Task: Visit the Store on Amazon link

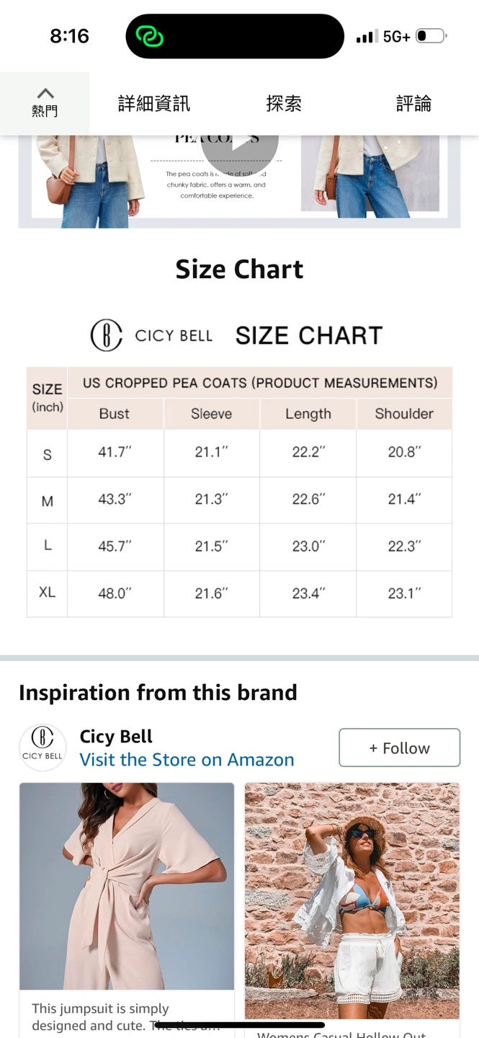Action: pos(187,760)
